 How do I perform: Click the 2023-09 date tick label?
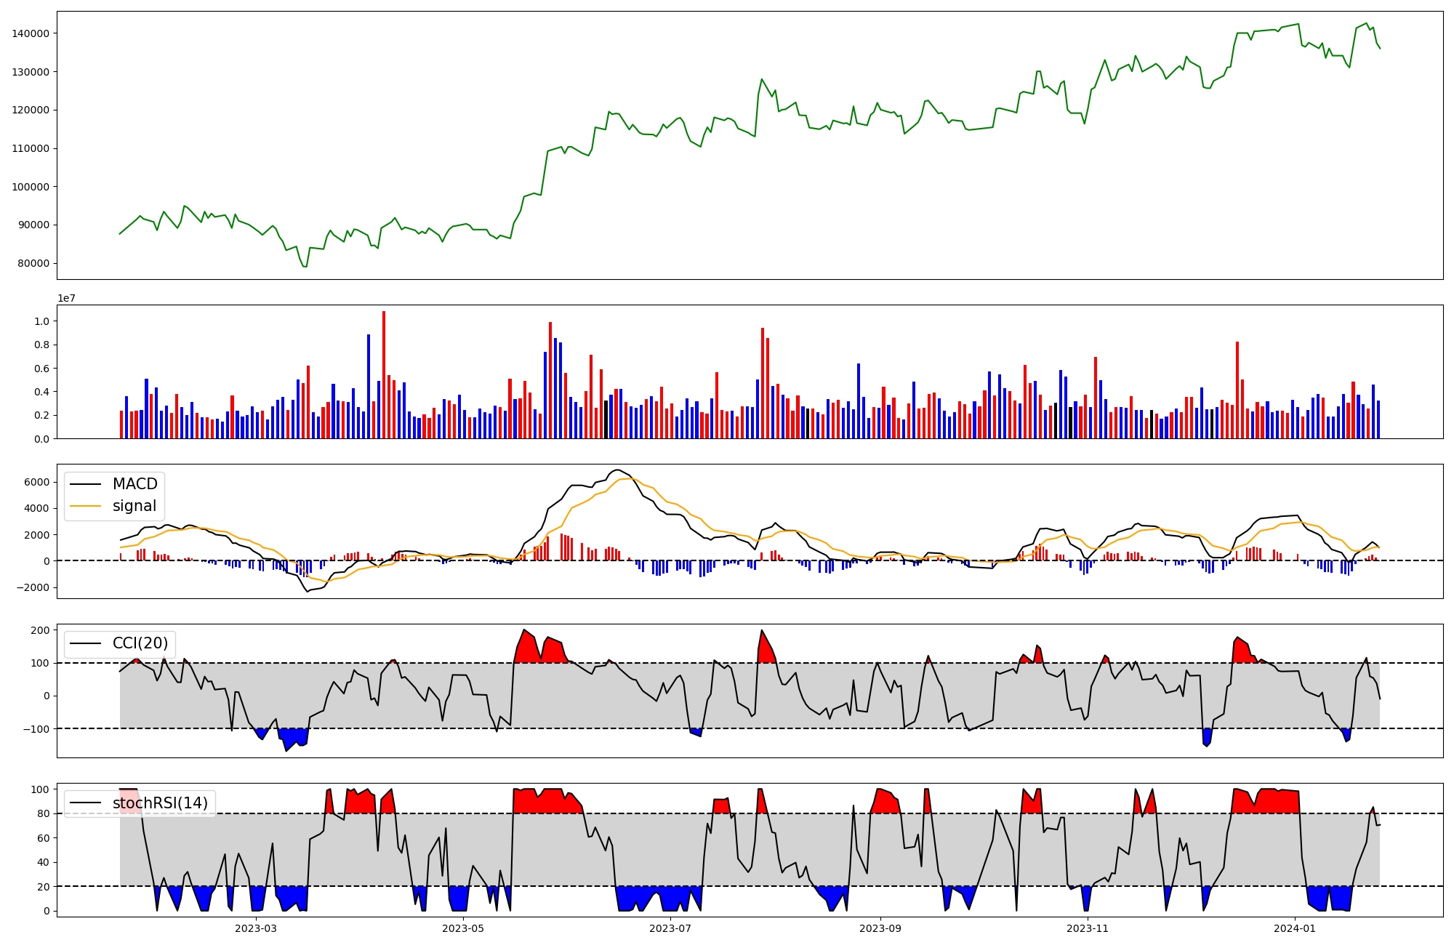[881, 928]
